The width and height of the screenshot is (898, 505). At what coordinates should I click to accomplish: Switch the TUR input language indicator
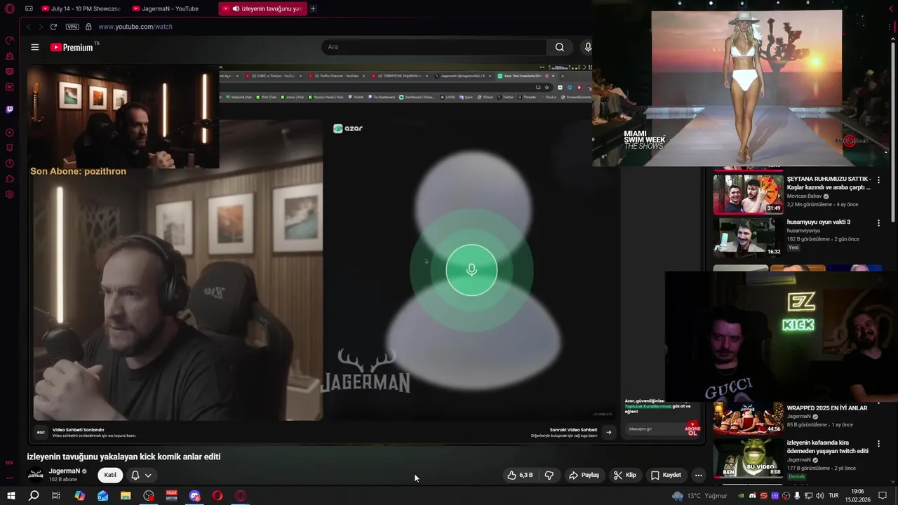pyautogui.click(x=834, y=496)
